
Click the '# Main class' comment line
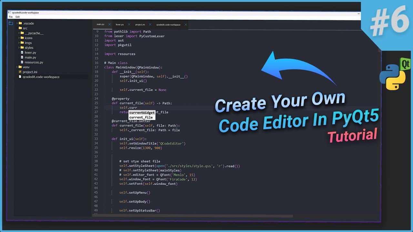tap(116, 63)
